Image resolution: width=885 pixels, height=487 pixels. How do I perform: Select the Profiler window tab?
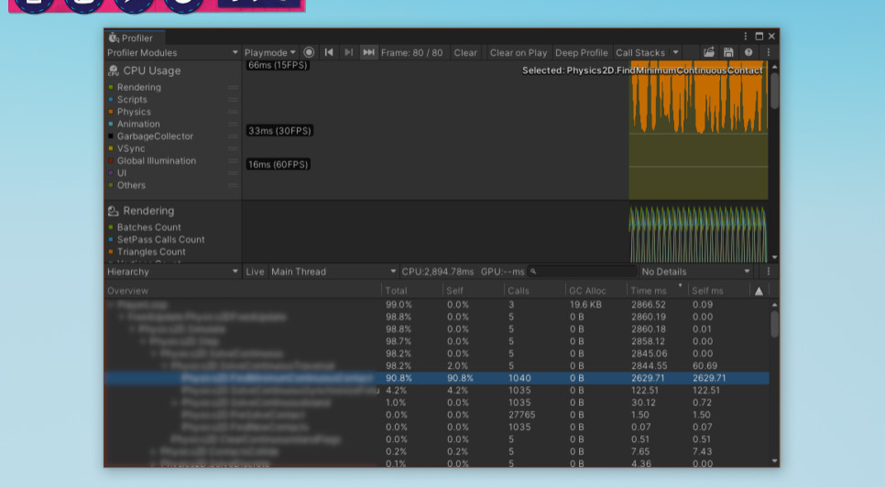click(135, 38)
